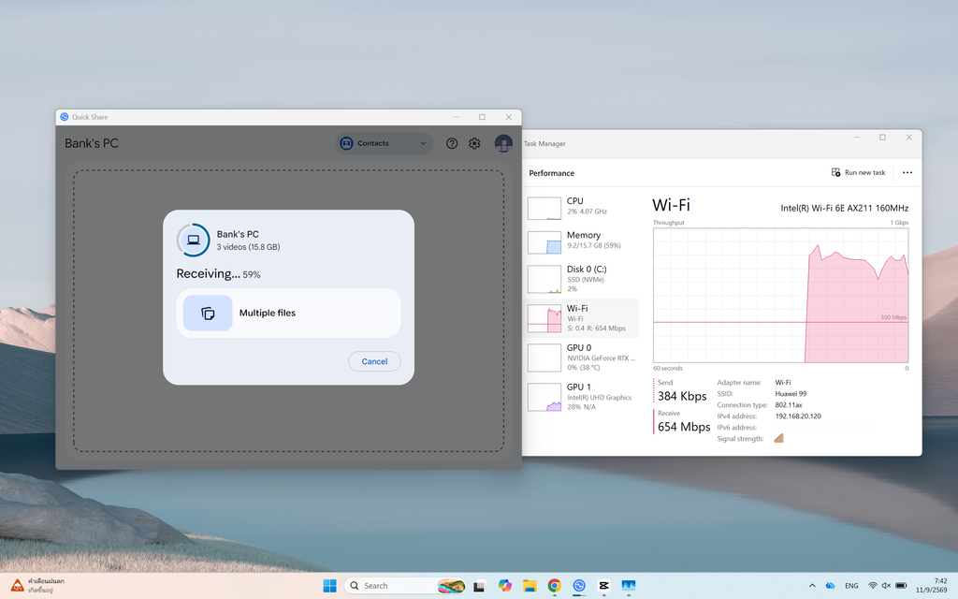Switch the ENG input language
958x599 pixels.
tap(851, 586)
